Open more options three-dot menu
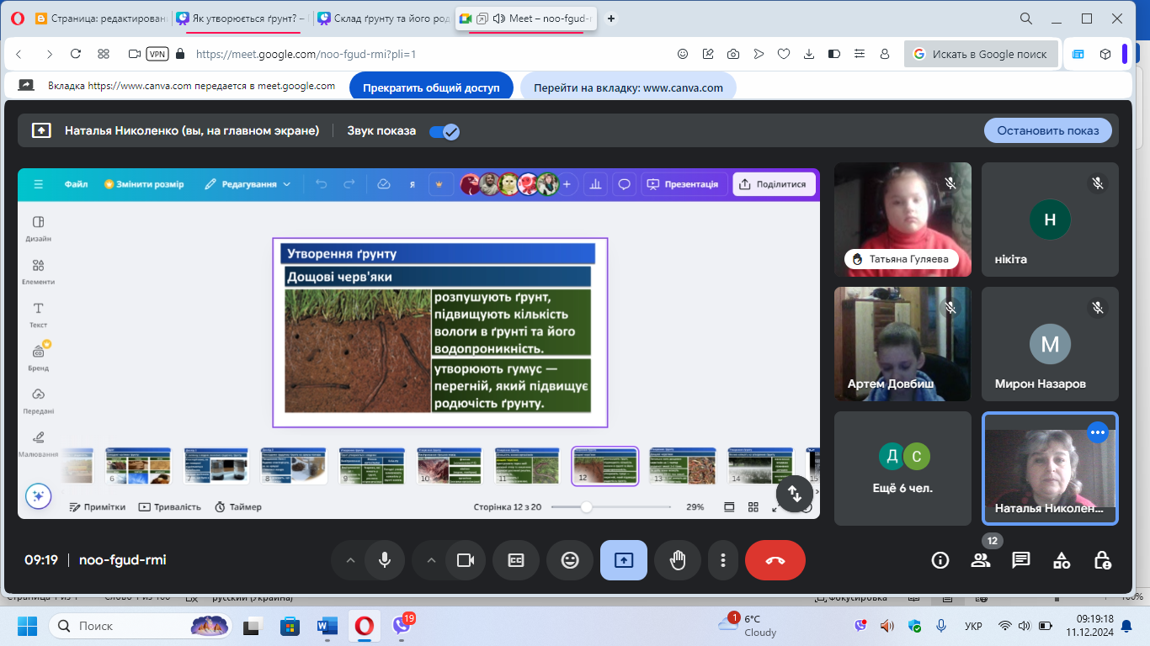1150x646 pixels. [722, 560]
